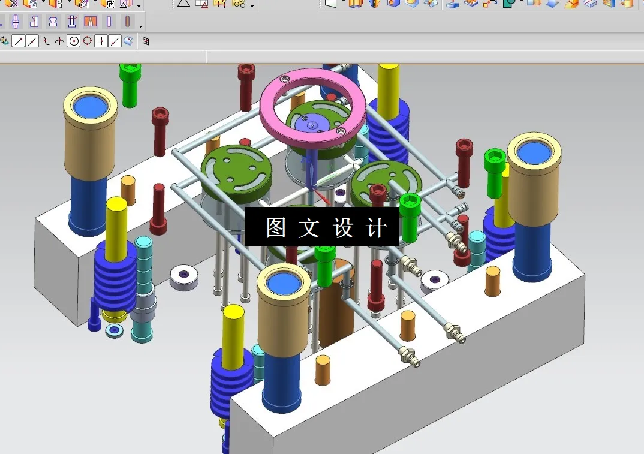
Task: Select the Ejector Pin tool icon
Action: (x=71, y=22)
